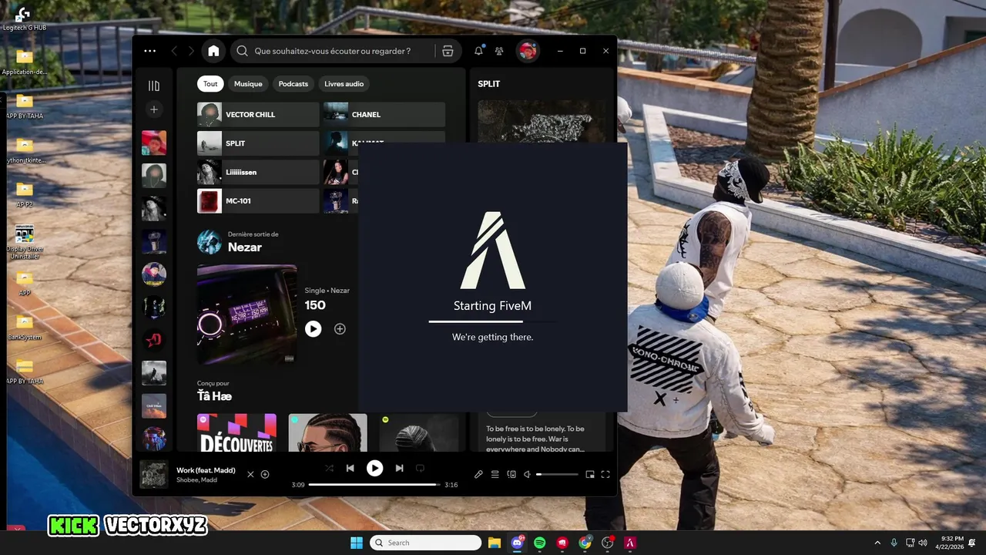The width and height of the screenshot is (986, 555).
Task: Open Display Driver Uninstaller desktop shortcut
Action: pyautogui.click(x=25, y=242)
